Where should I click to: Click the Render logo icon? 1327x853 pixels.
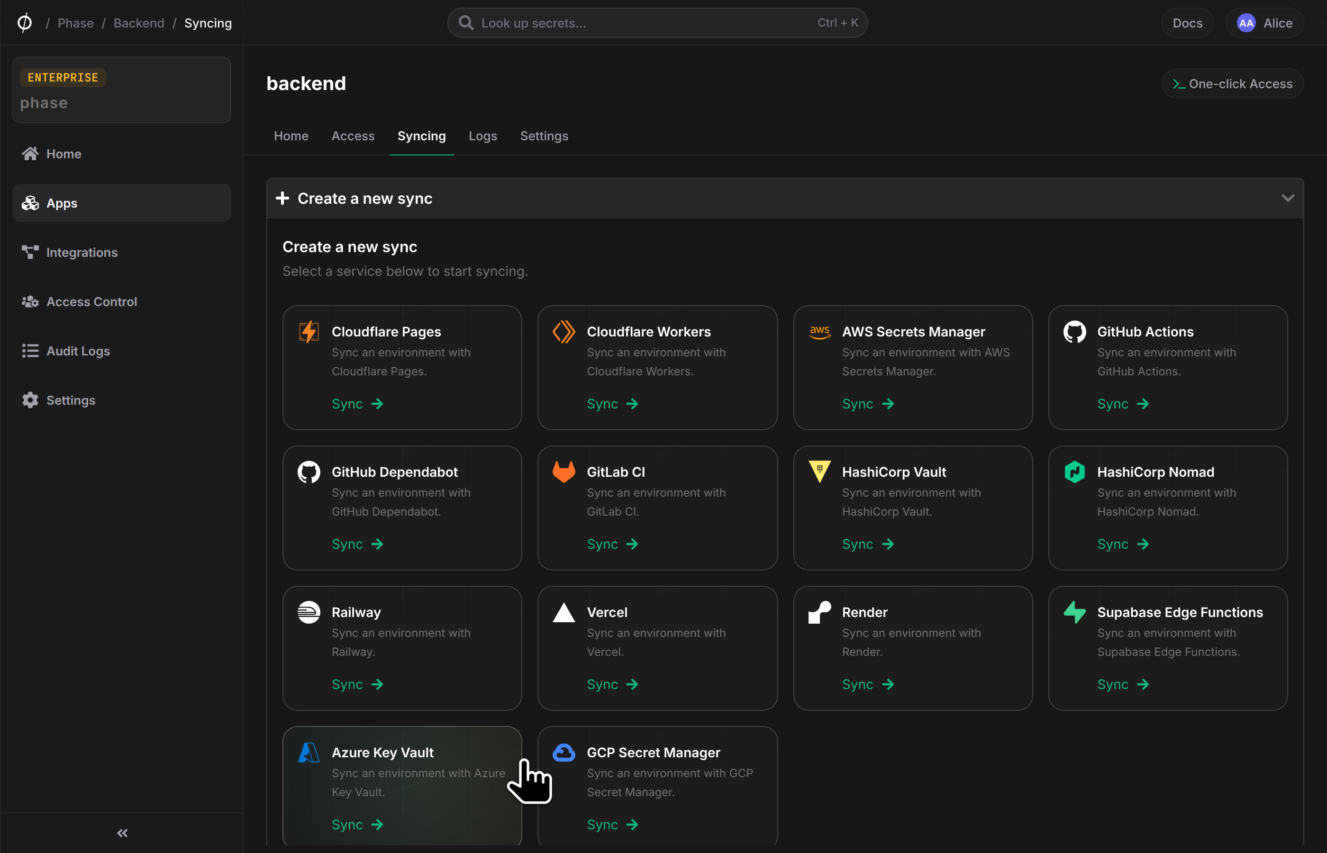coord(819,612)
